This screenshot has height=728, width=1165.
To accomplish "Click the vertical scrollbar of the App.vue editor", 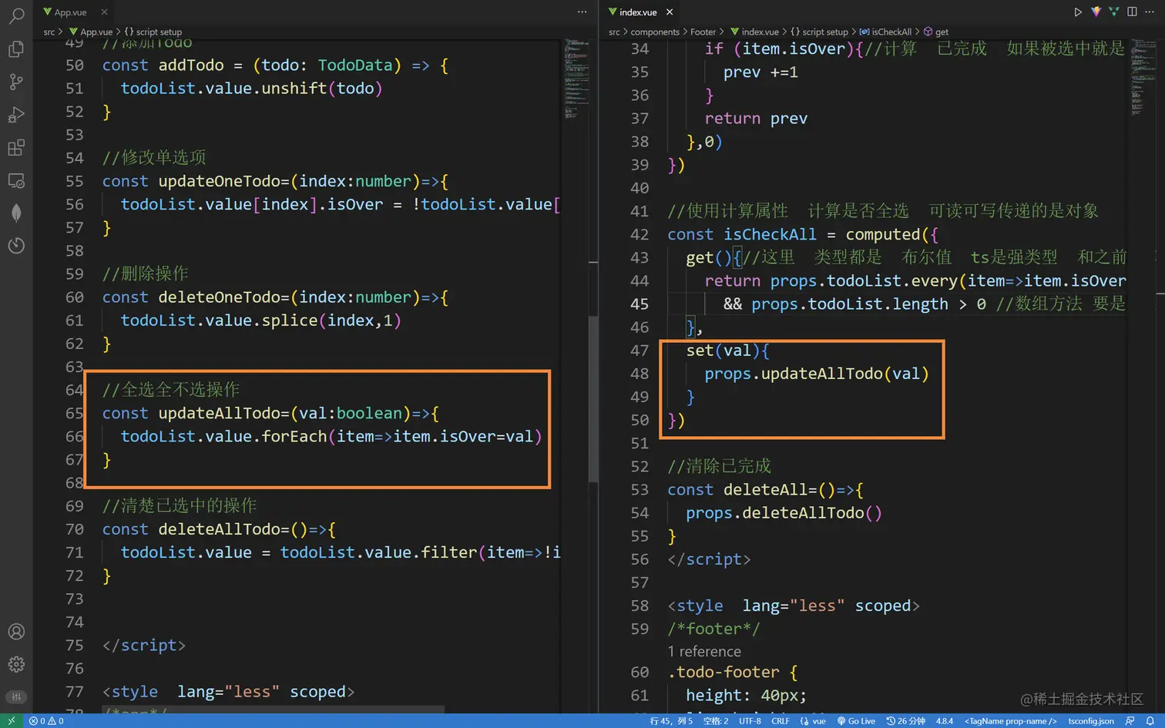I will pyautogui.click(x=593, y=399).
